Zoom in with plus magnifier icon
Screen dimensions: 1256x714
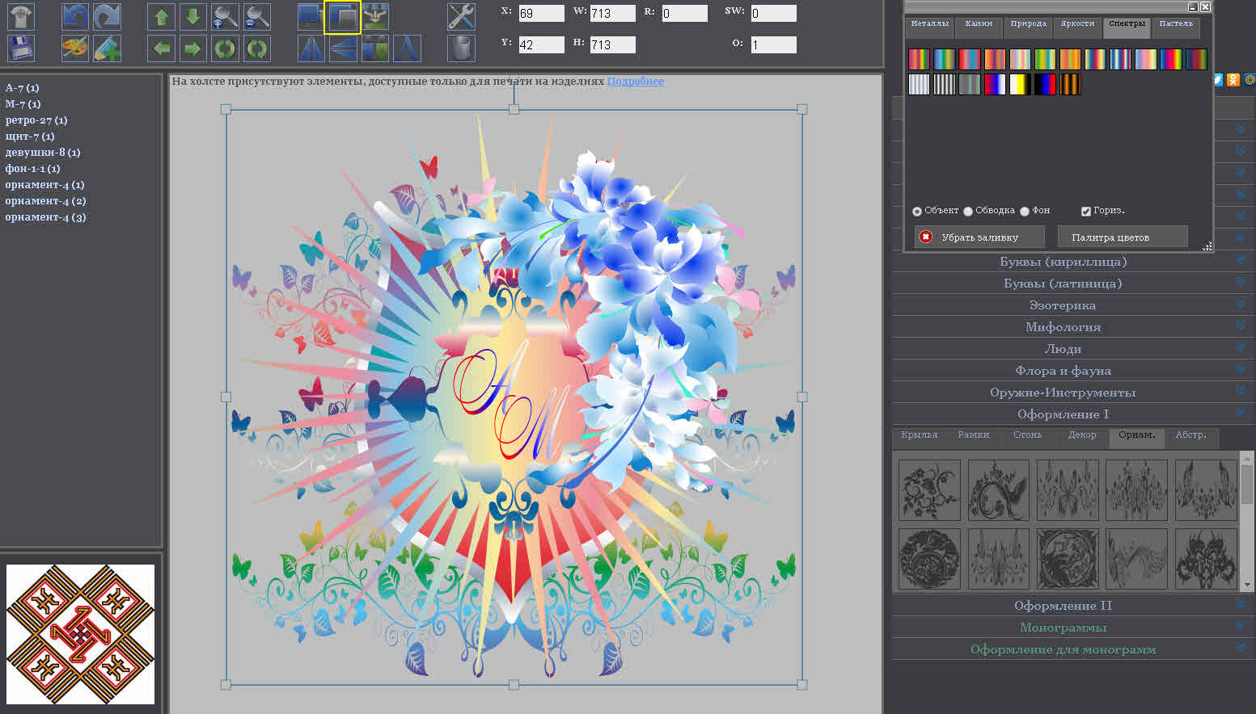click(225, 16)
